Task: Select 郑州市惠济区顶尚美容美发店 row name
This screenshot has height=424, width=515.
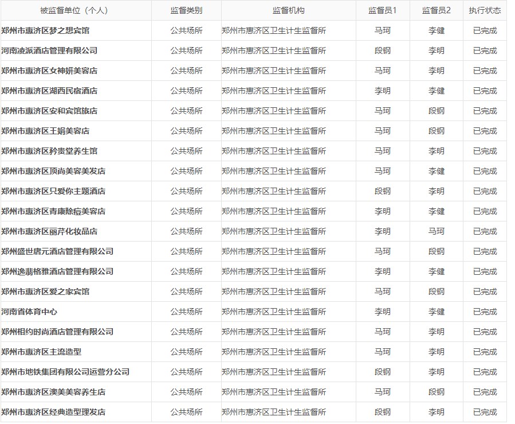Action: point(53,171)
